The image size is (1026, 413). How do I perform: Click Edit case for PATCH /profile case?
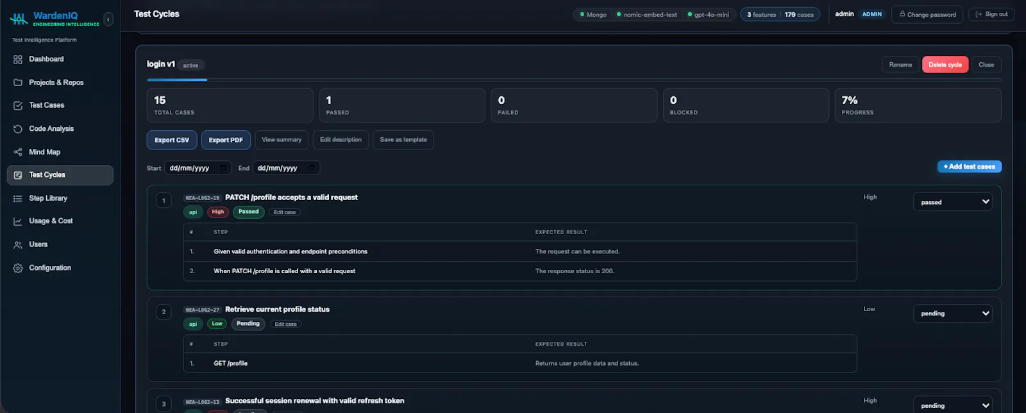pyautogui.click(x=285, y=212)
